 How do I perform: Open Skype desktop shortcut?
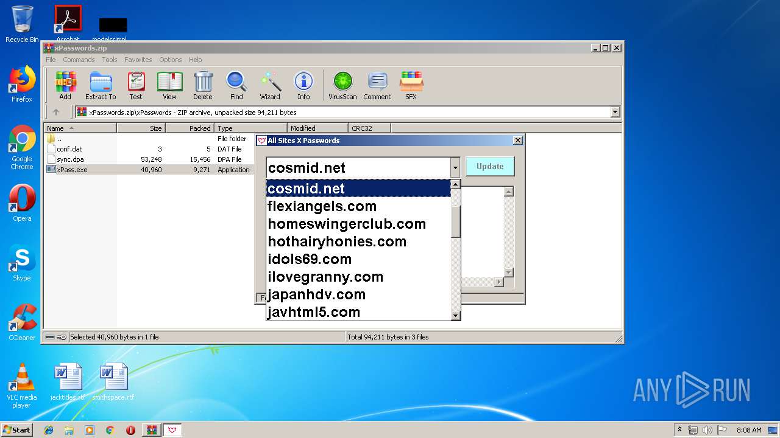[x=22, y=263]
